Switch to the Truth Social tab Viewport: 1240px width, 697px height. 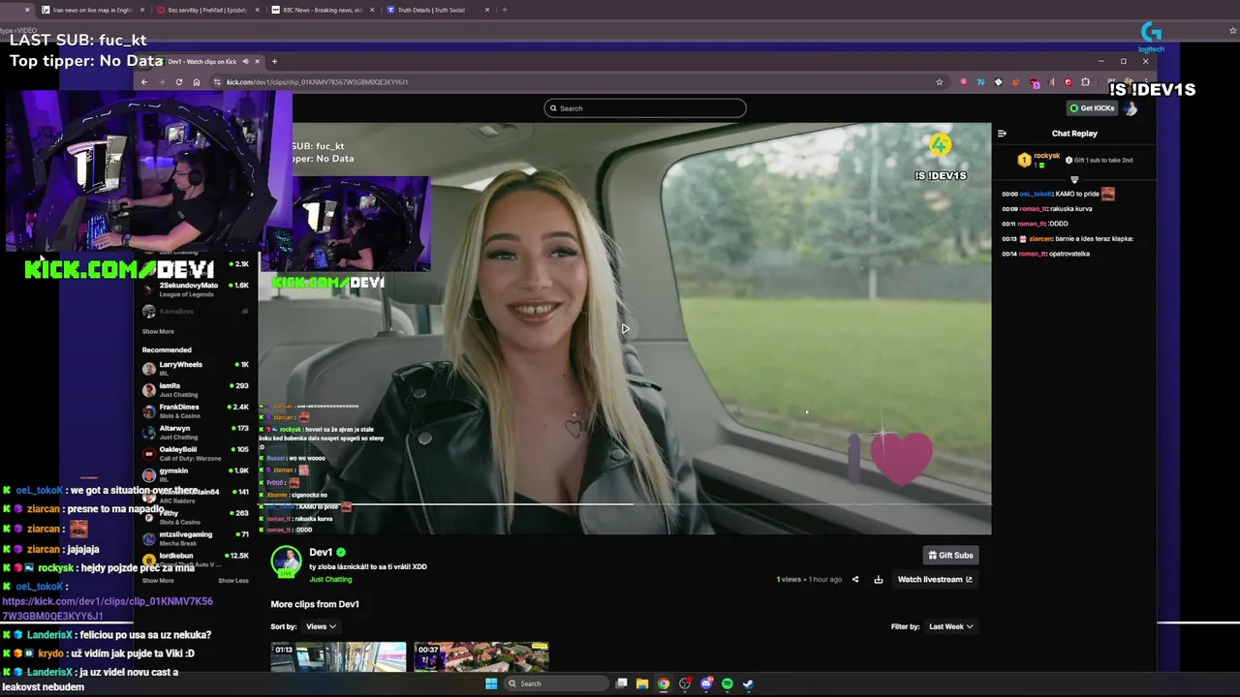pos(436,10)
